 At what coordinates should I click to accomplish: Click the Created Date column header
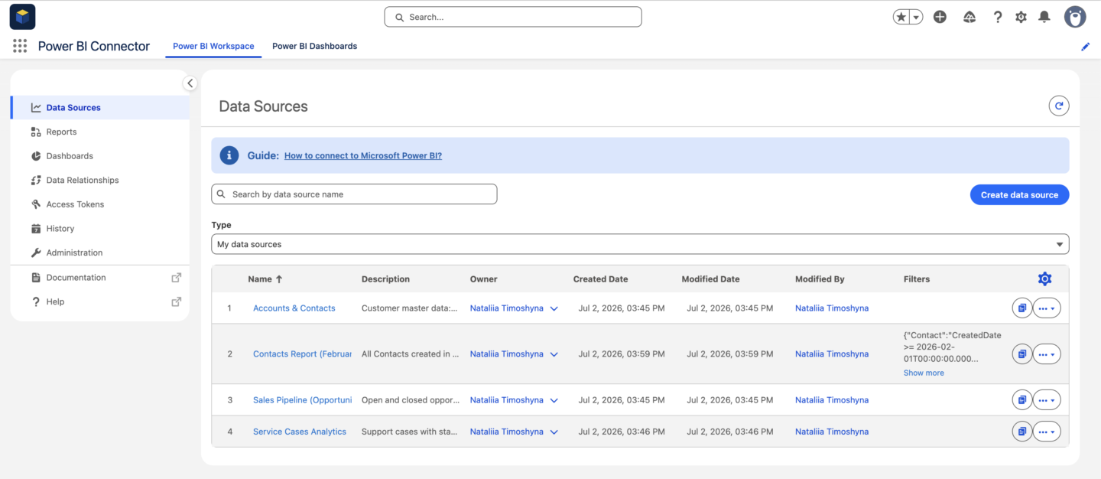pos(600,279)
